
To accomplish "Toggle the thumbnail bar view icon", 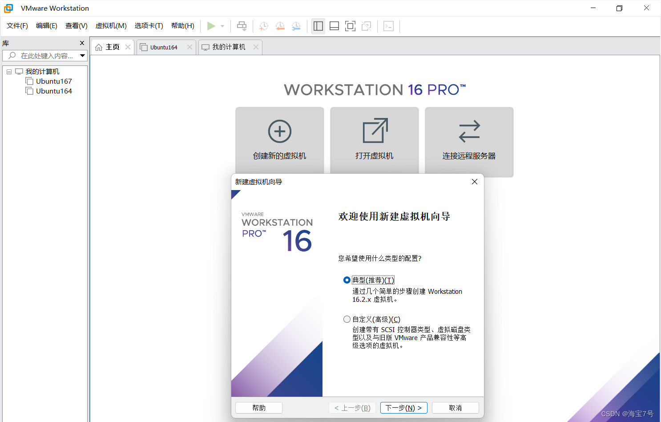I will click(x=334, y=26).
